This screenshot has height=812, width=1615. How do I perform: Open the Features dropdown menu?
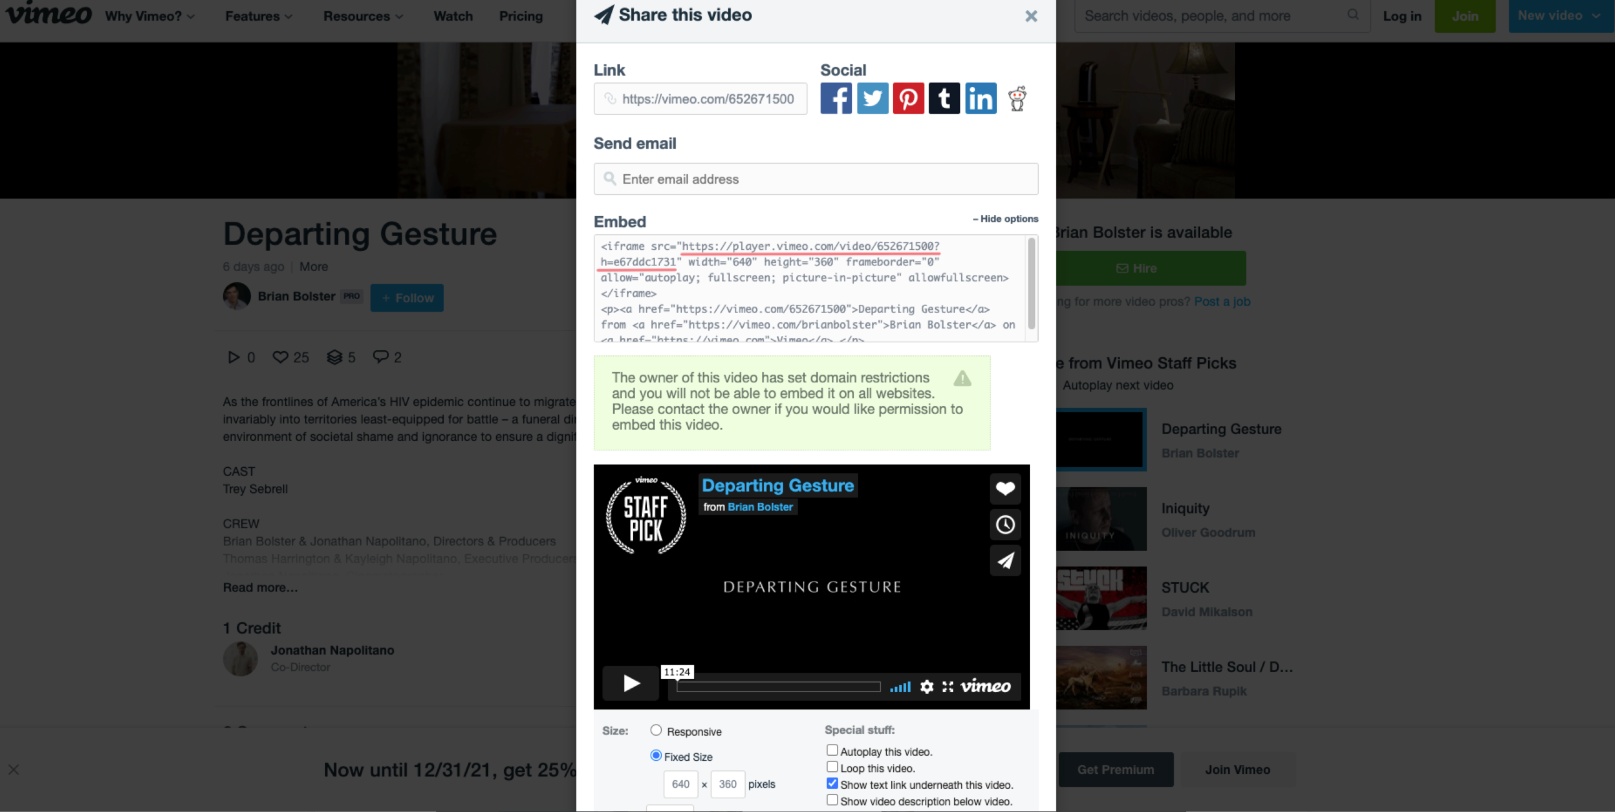(258, 16)
